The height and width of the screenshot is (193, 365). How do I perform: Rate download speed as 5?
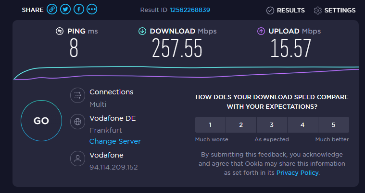click(333, 125)
